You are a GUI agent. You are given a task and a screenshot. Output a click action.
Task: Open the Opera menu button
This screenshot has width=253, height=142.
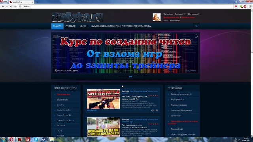(x=4, y=2)
